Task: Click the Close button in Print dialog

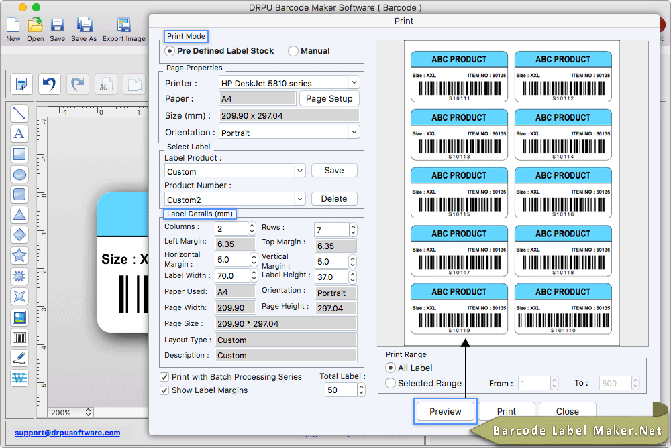Action: point(568,411)
